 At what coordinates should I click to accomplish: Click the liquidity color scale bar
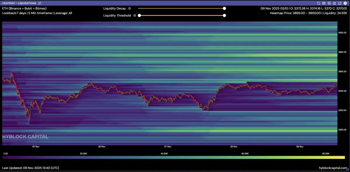point(174,157)
